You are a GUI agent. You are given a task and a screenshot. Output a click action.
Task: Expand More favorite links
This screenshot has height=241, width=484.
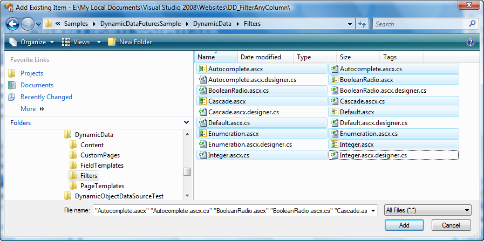click(32, 108)
